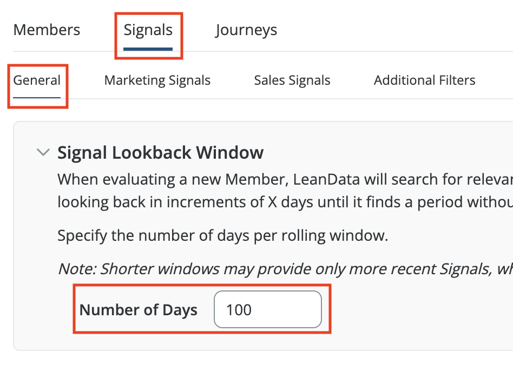Open the Marketing Signals sub-tab
The height and width of the screenshot is (366, 513).
point(157,80)
